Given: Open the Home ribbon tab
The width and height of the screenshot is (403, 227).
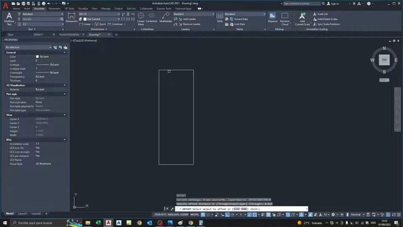Looking at the screenshot, I should (16, 8).
